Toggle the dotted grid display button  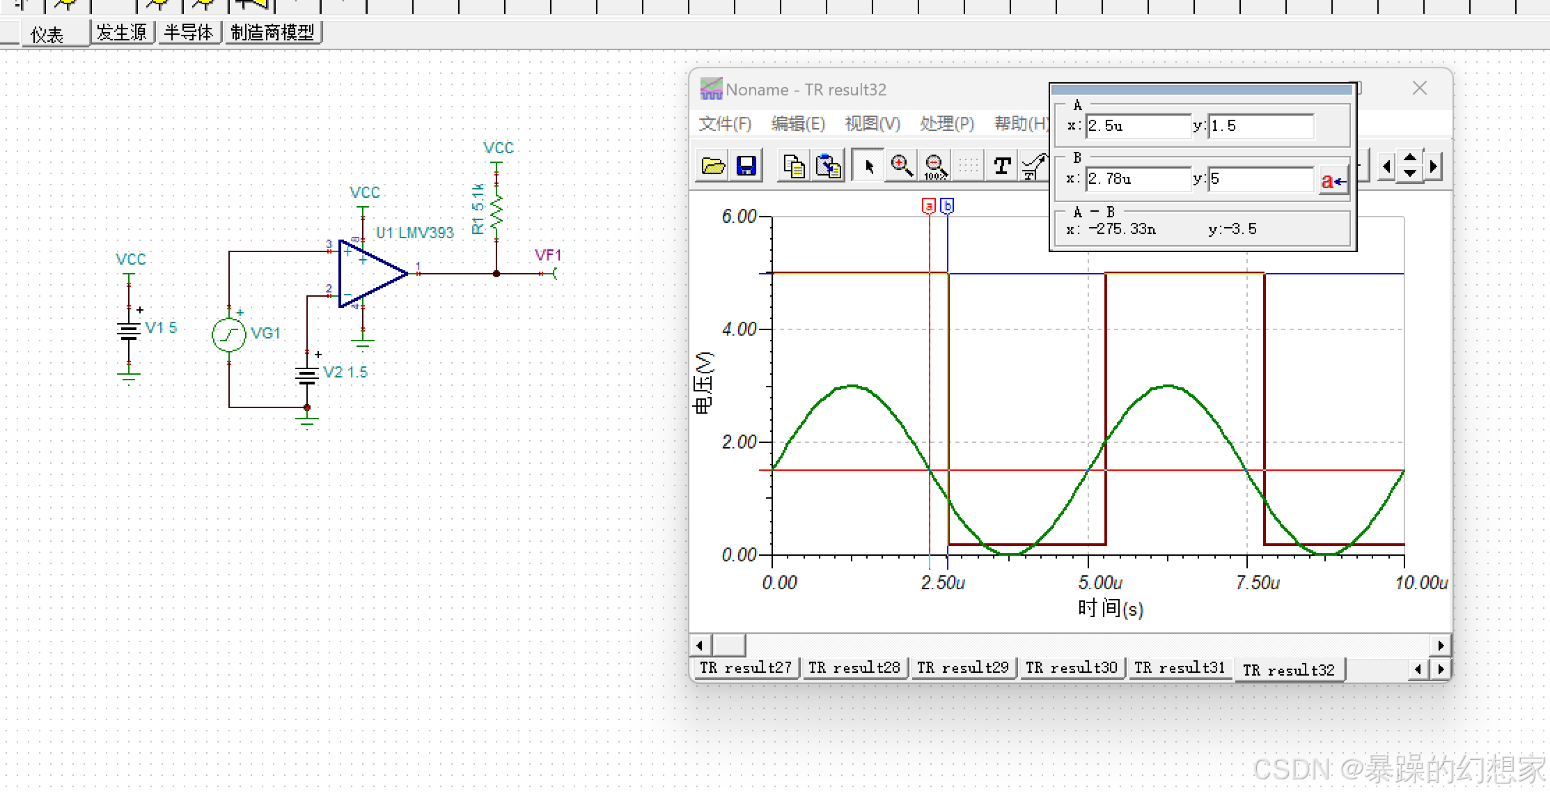coord(968,166)
